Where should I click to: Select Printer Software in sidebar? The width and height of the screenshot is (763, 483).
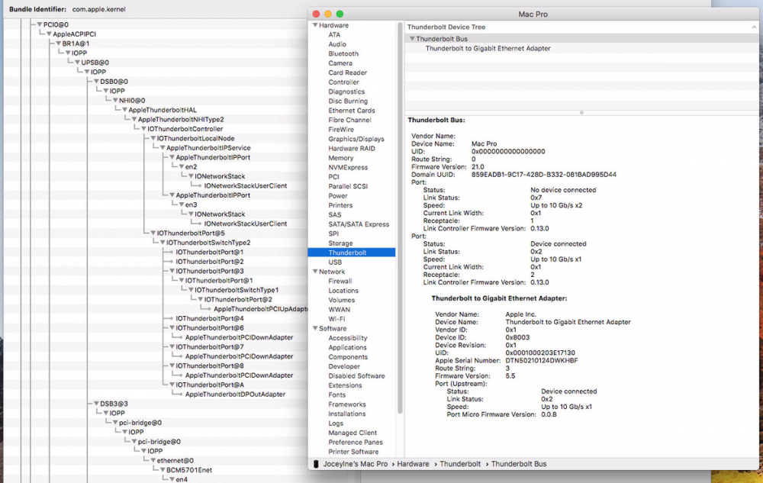(x=353, y=452)
